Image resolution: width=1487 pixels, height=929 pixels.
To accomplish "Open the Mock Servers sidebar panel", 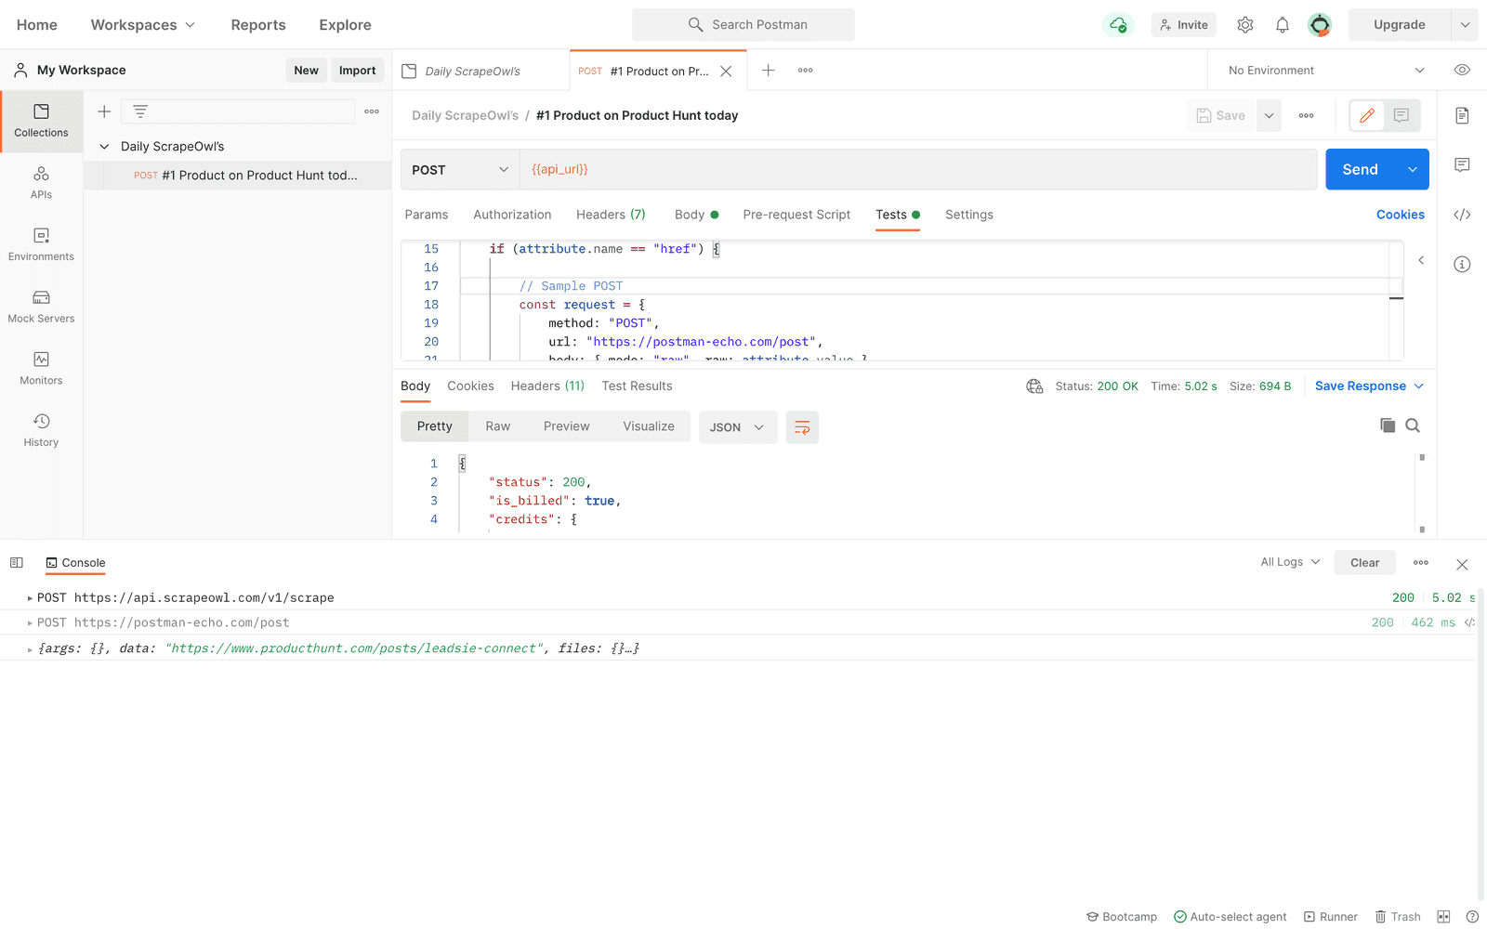I will coord(41,306).
